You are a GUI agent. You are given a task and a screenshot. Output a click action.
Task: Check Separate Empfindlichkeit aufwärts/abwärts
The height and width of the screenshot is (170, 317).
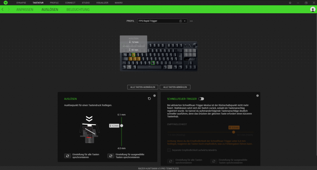coord(169,150)
